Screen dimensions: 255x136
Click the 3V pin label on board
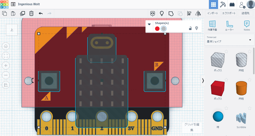[x=131, y=128]
